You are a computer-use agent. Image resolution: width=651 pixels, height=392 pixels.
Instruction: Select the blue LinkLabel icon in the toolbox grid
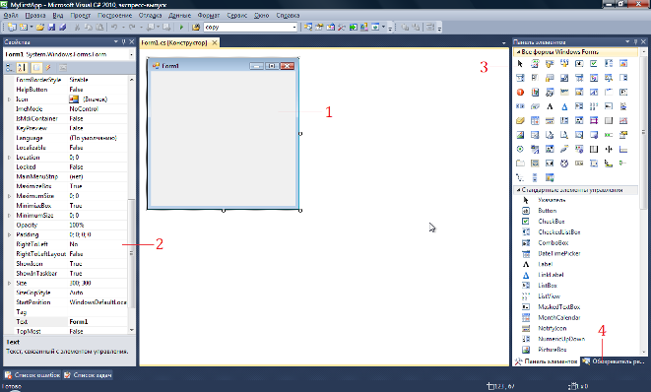(x=564, y=106)
